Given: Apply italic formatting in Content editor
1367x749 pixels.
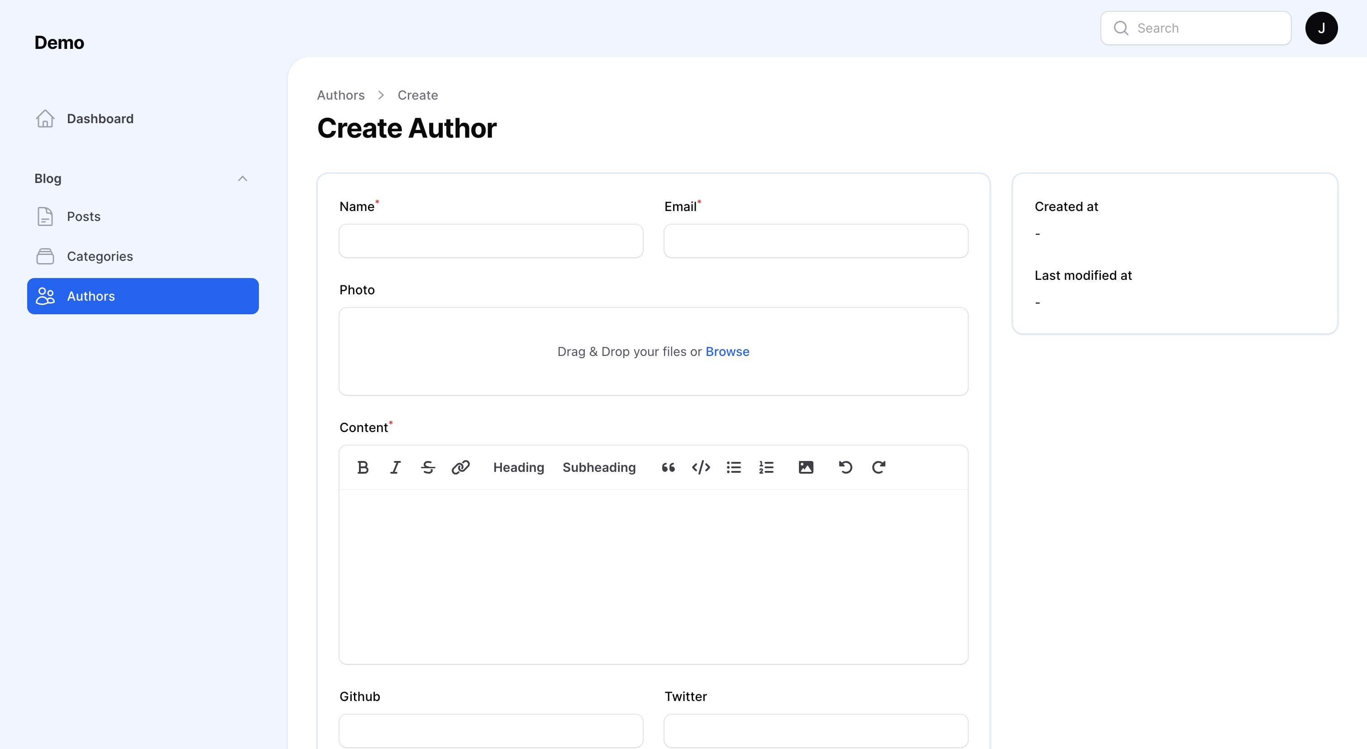Looking at the screenshot, I should (395, 467).
